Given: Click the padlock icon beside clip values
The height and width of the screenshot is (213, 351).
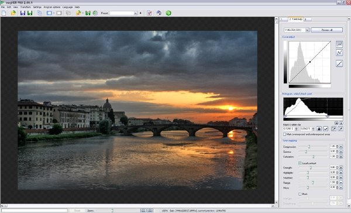Looking at the screenshot, I should click(x=319, y=129).
